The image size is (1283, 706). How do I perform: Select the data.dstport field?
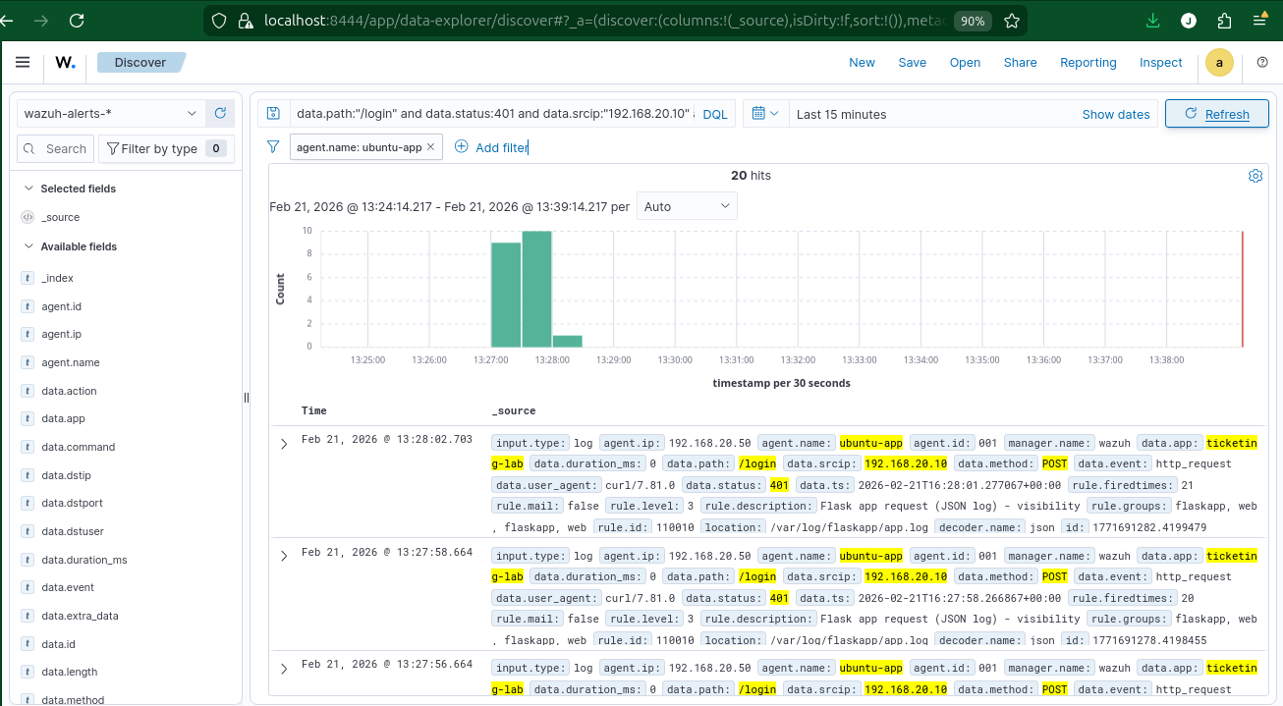coord(72,503)
